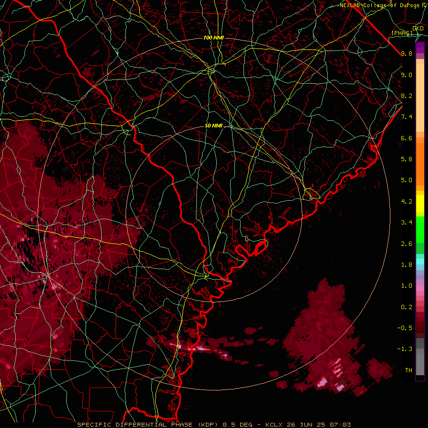The height and width of the screenshot is (428, 428).
Task: Click the '5.8' scale value
Action: (x=407, y=159)
